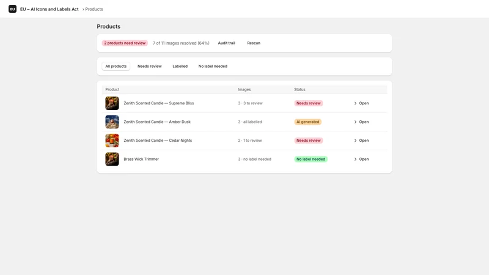Click the Supreme Bliss candle thumbnail
This screenshot has height=275, width=489.
[x=112, y=103]
